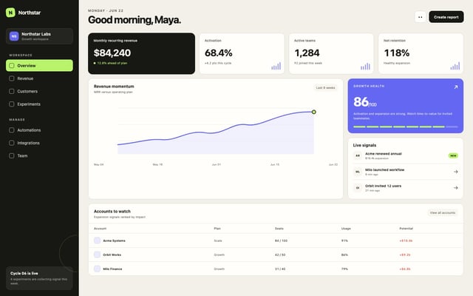Sort by the Seats column header

click(279, 229)
